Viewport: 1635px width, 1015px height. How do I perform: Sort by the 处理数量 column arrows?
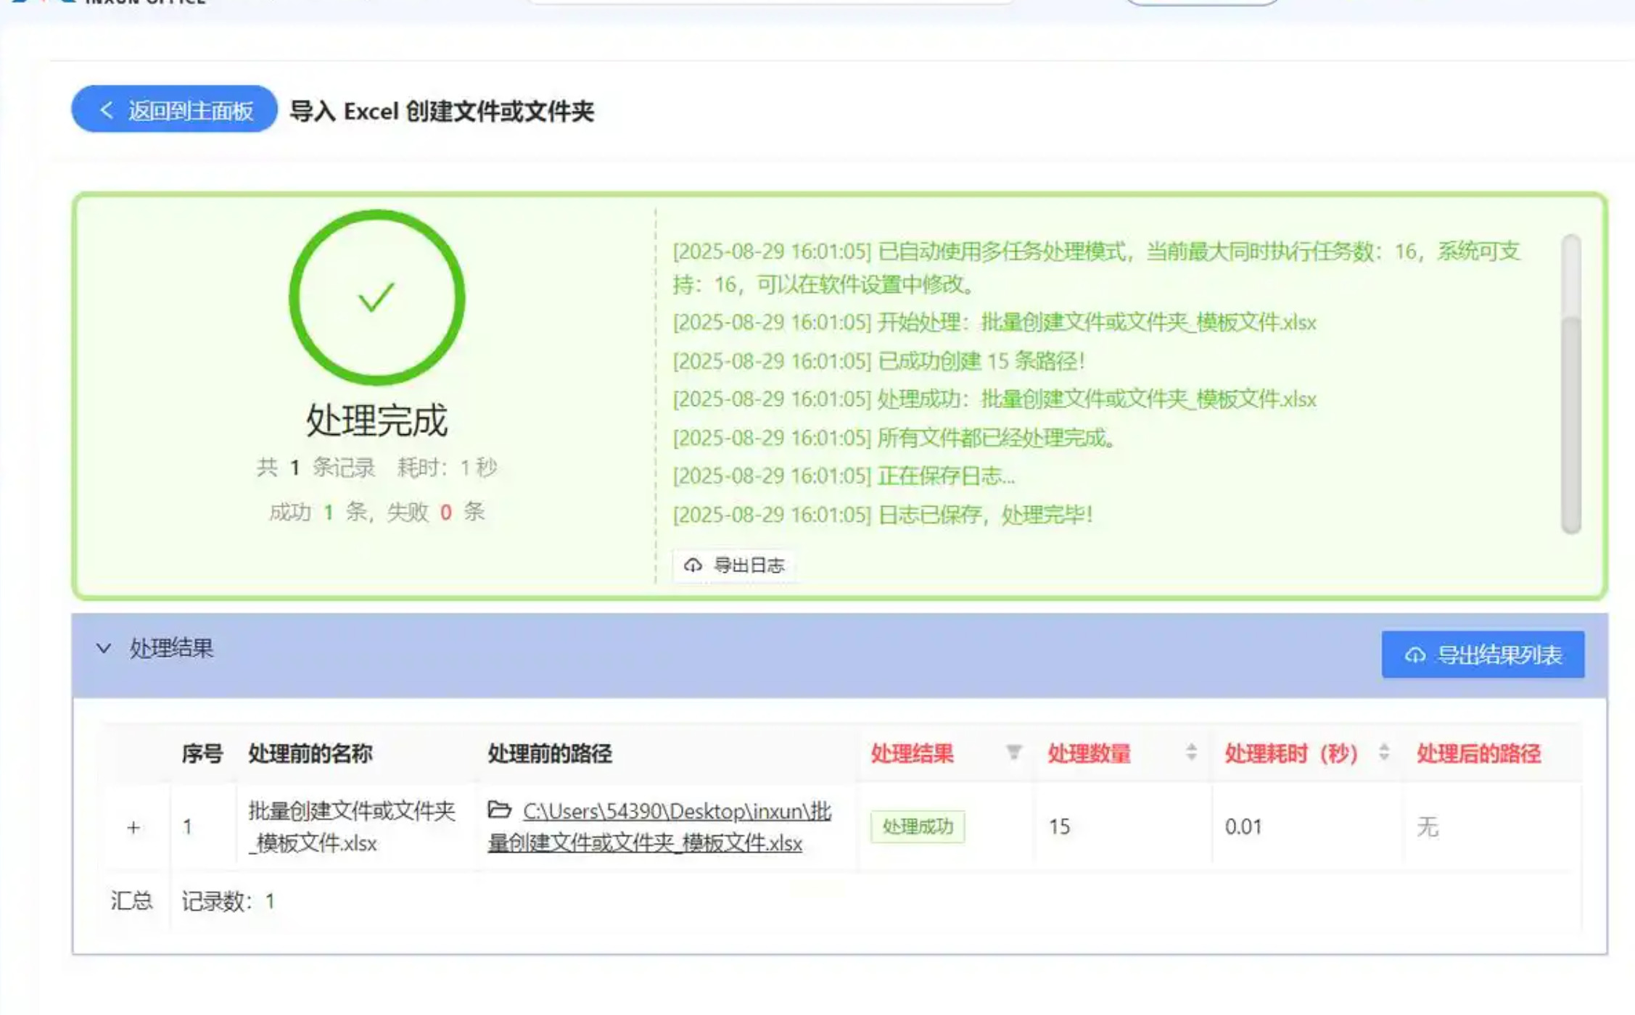tap(1190, 753)
